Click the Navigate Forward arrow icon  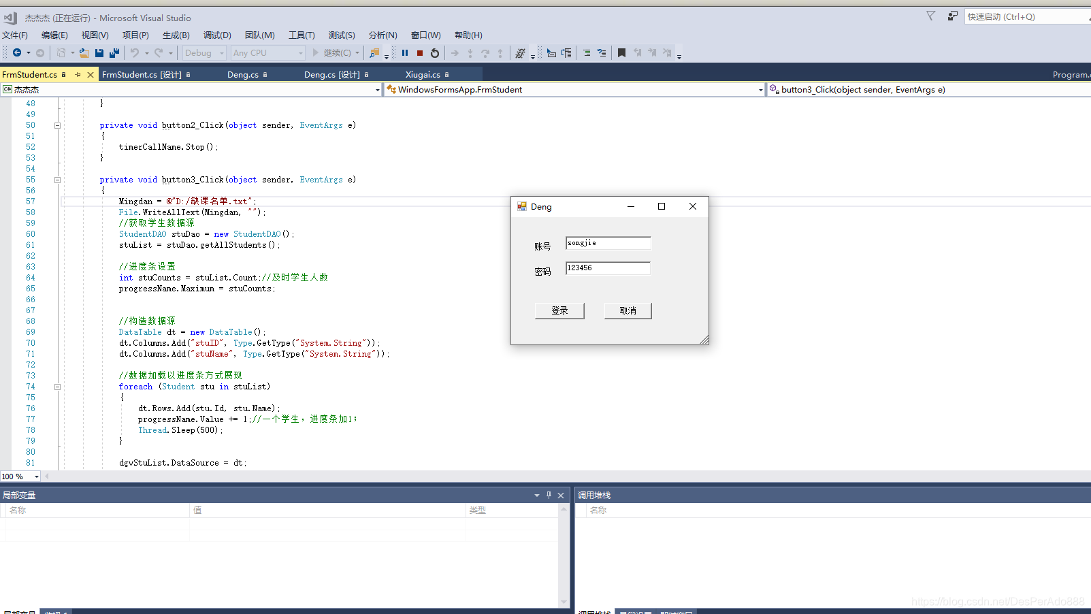click(x=40, y=53)
